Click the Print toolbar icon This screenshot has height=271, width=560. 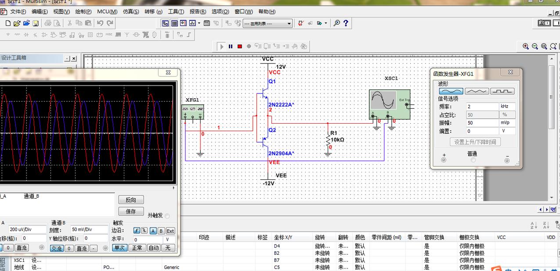48,23
